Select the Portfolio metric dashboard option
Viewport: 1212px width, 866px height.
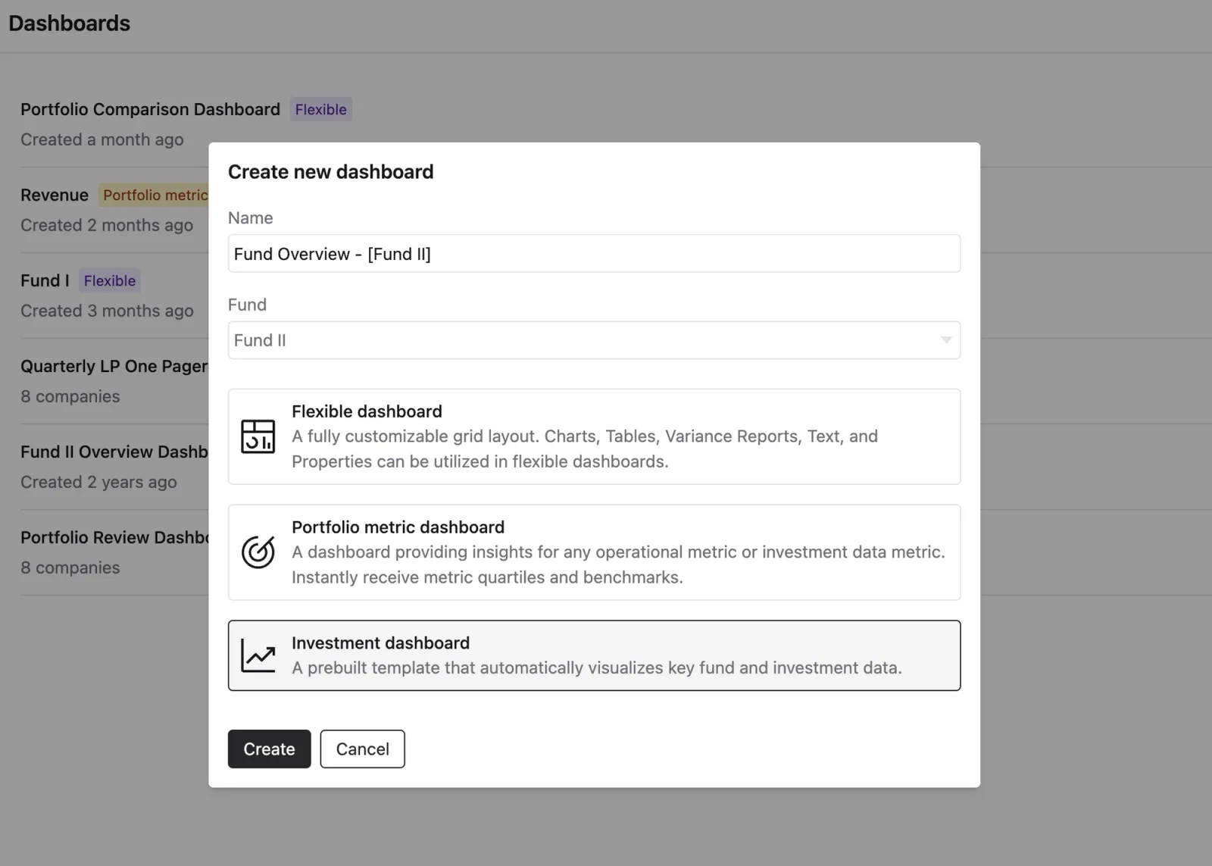click(x=594, y=552)
